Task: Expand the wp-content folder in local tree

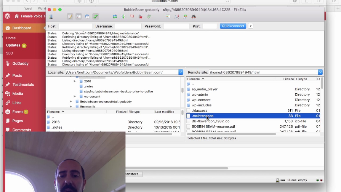Action: [x=75, y=97]
